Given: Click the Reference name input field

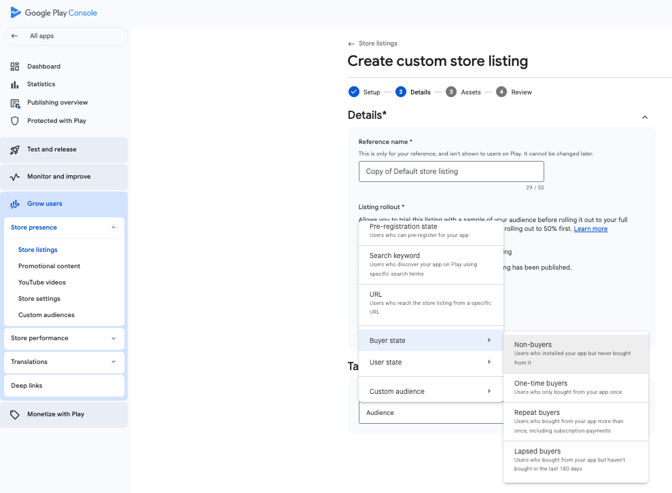Looking at the screenshot, I should (451, 171).
